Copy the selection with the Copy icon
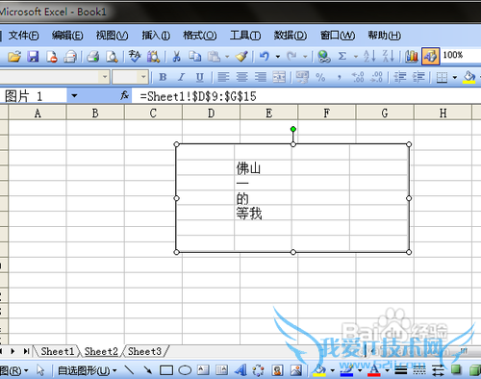This screenshot has width=481, height=379. click(x=194, y=57)
